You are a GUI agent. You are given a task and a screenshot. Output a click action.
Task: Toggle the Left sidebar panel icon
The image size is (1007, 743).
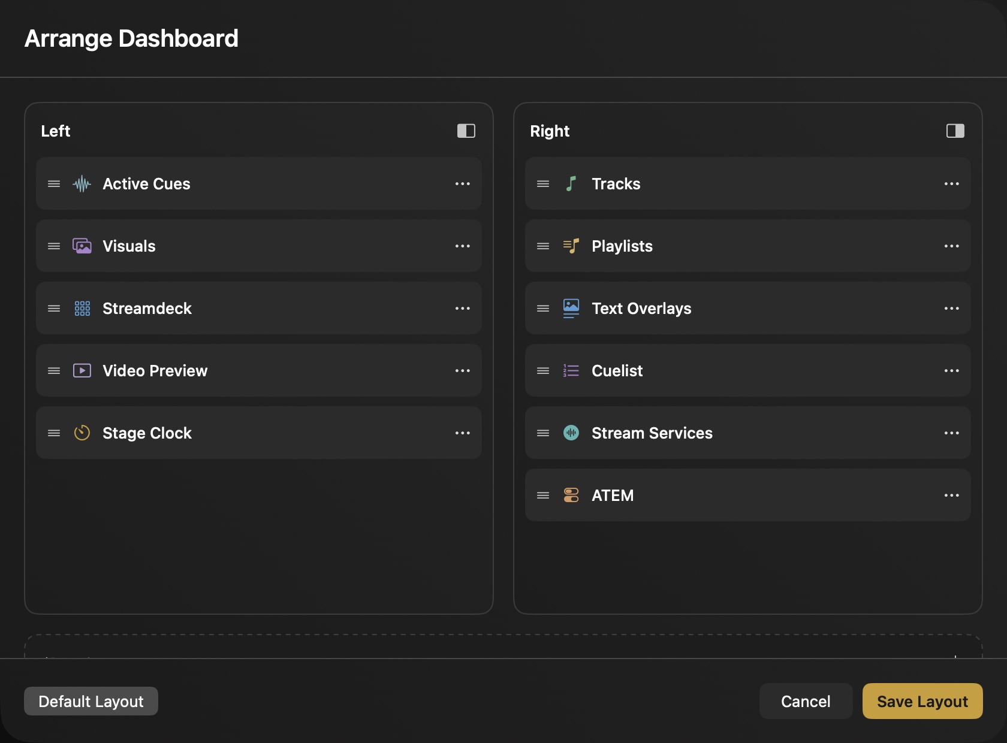466,131
